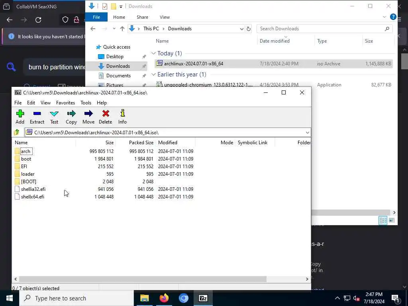Open the View menu in 7-Zip
The image size is (408, 306).
(45, 103)
